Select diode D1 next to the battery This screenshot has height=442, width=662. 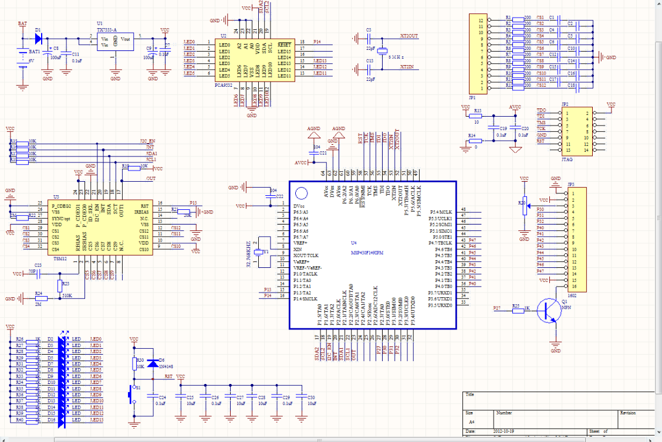tap(39, 39)
